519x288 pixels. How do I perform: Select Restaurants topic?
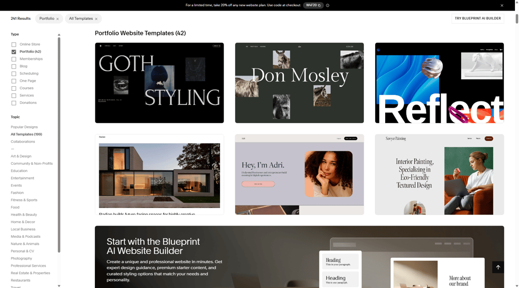point(20,280)
